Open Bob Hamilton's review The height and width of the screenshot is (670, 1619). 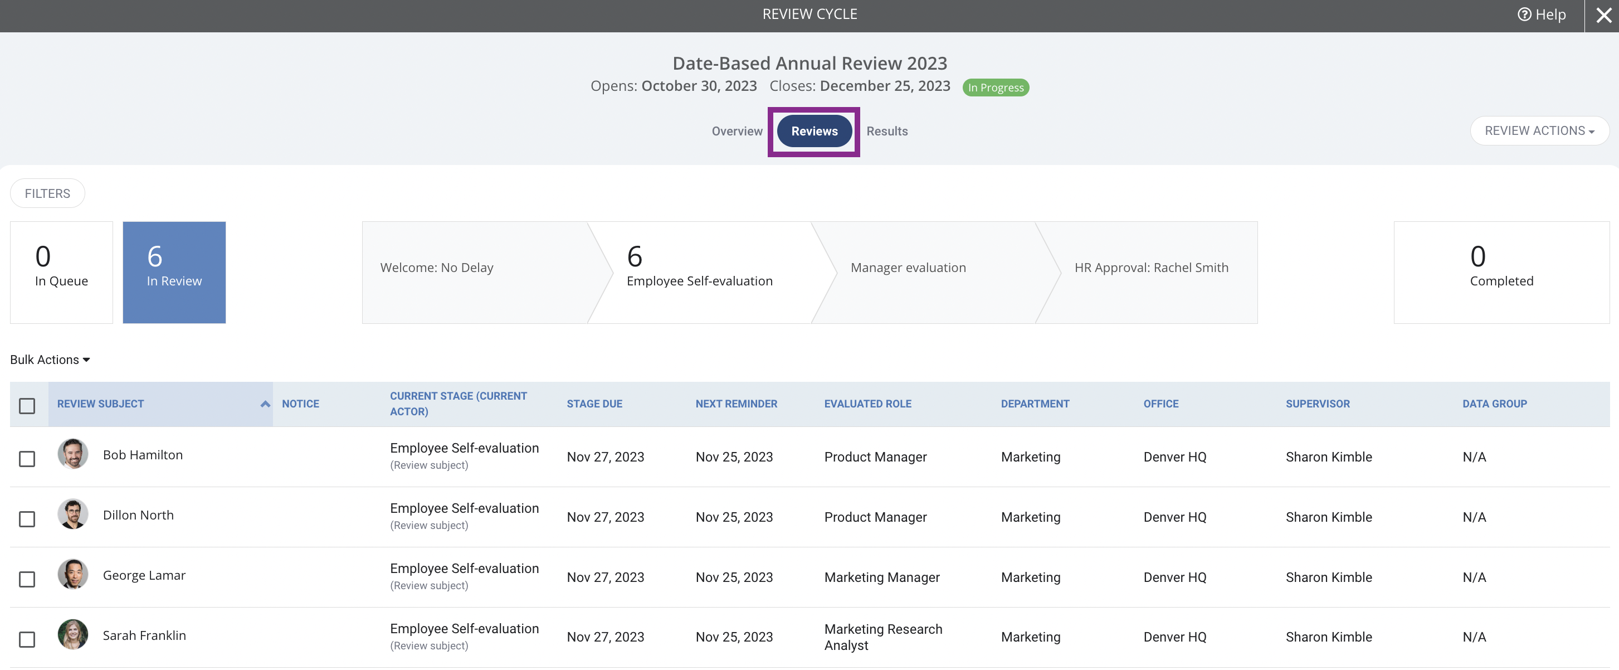click(143, 454)
